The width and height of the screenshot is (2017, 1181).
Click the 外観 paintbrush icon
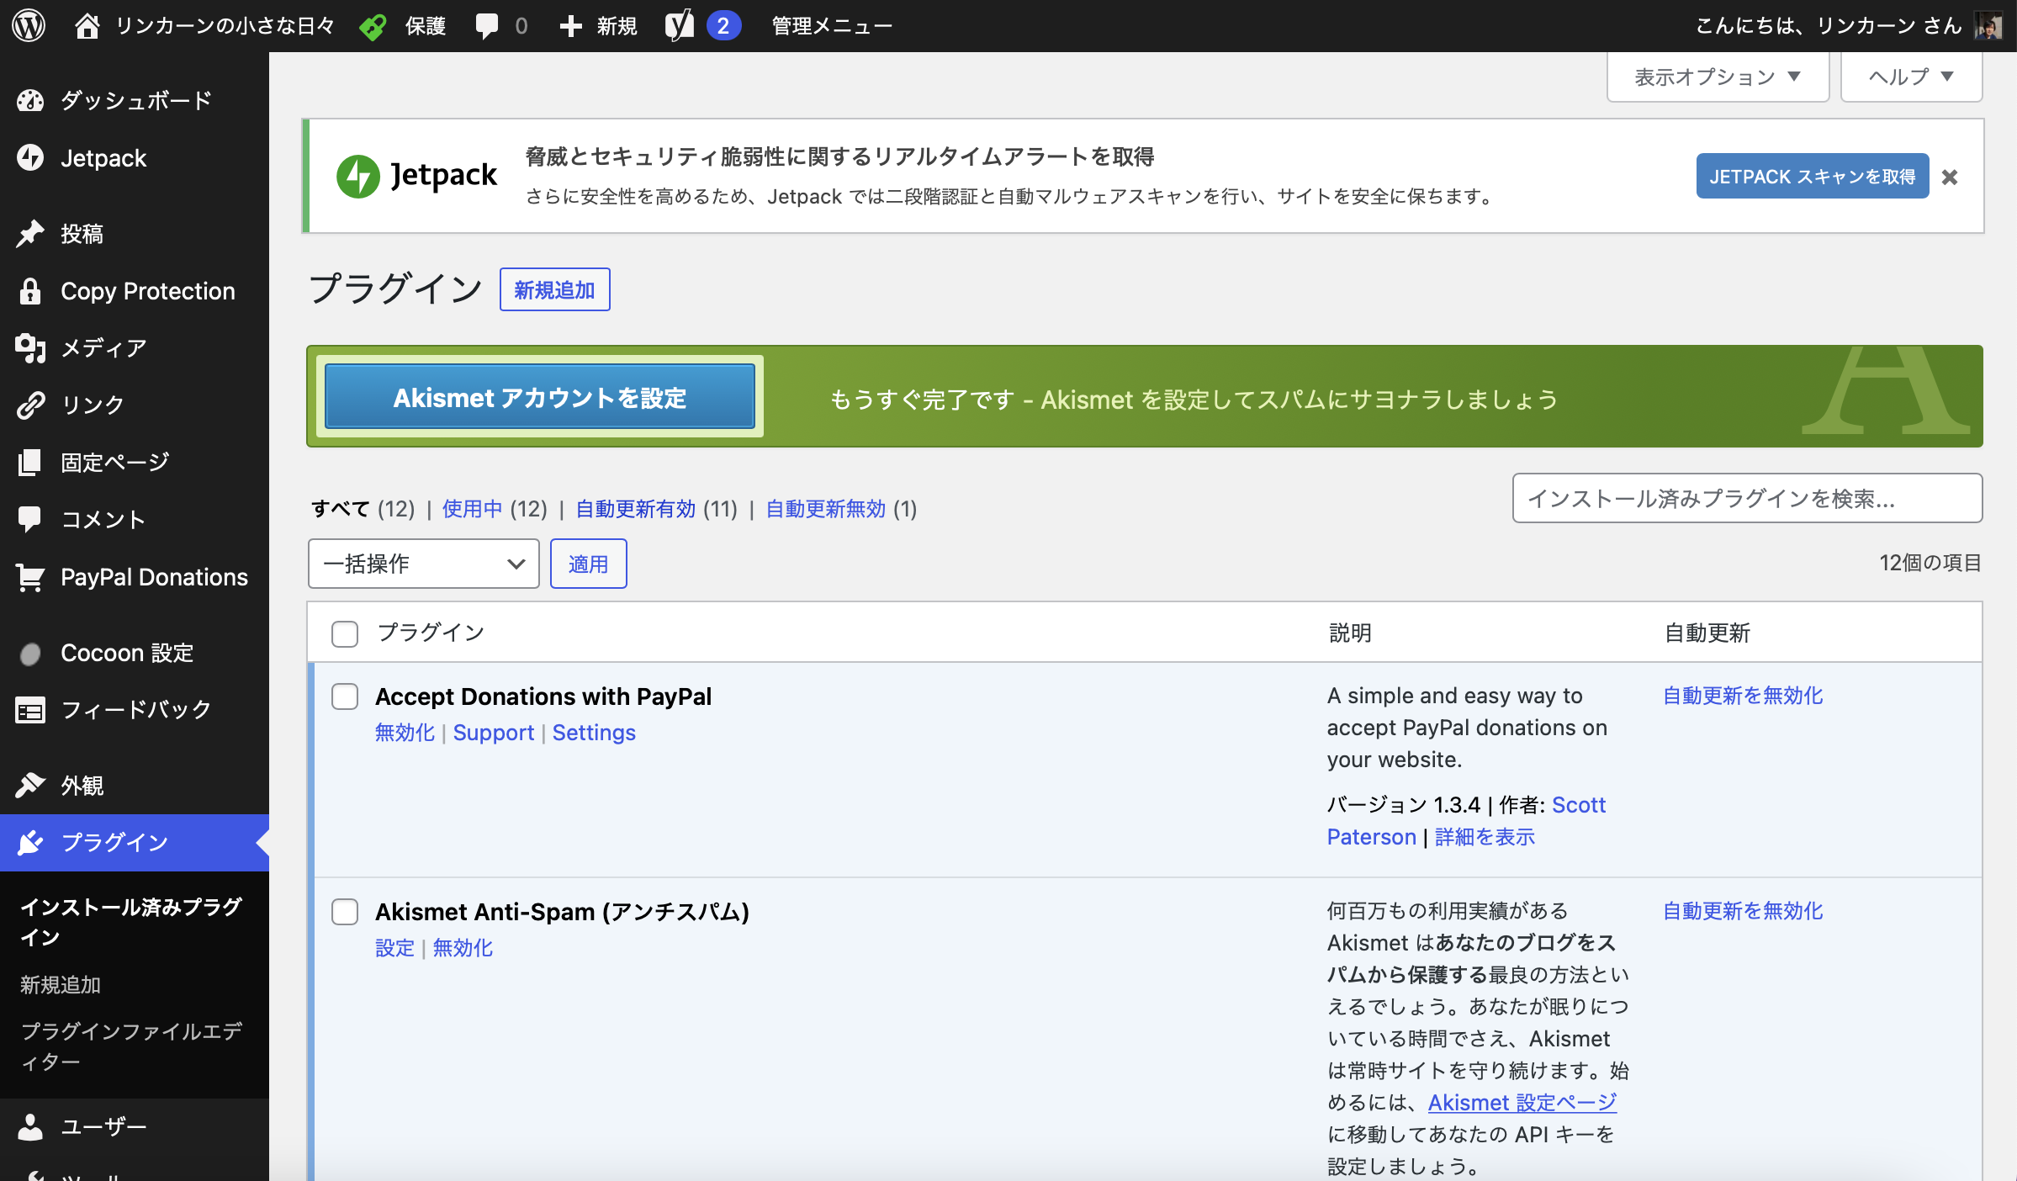(30, 786)
